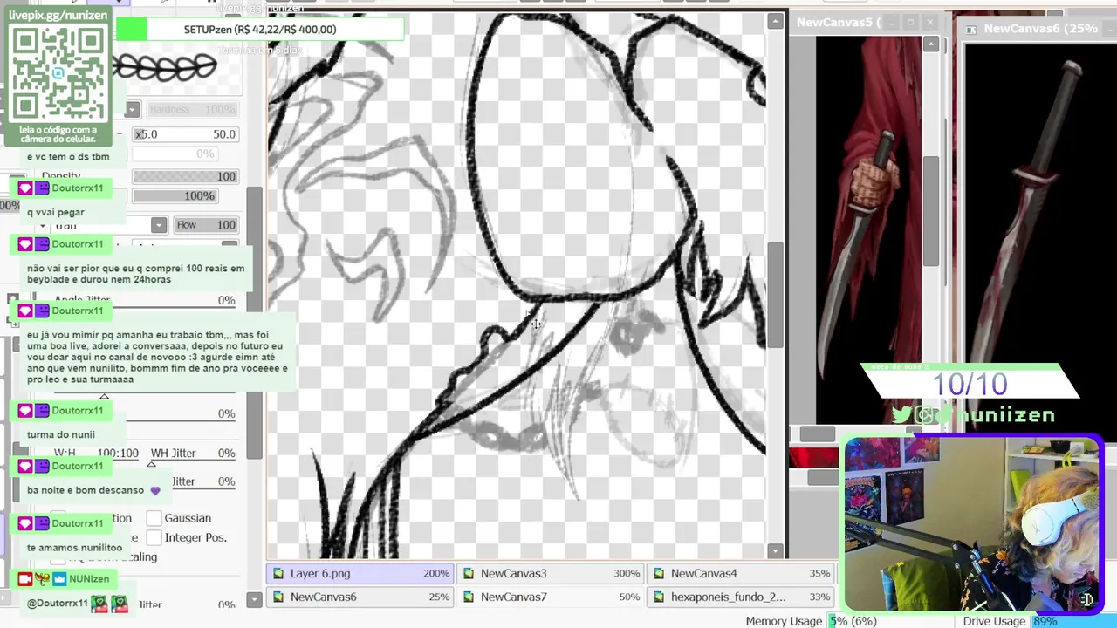Click the NewCanvas5 vertical scrollbar thumb
Screen dimensions: 1117x628
[x=931, y=211]
